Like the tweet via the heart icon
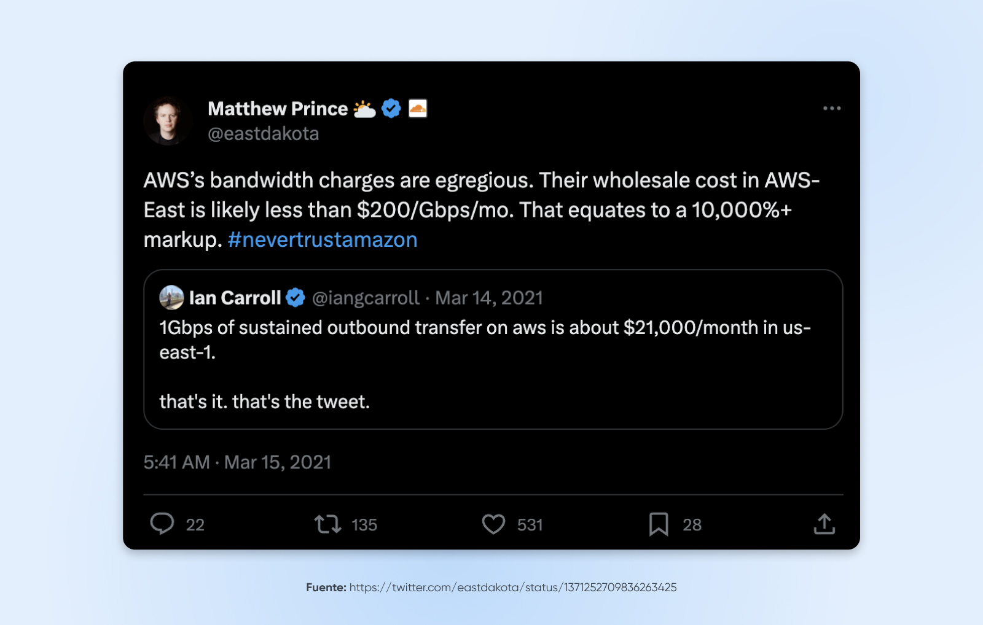Image resolution: width=983 pixels, height=625 pixels. coord(493,524)
